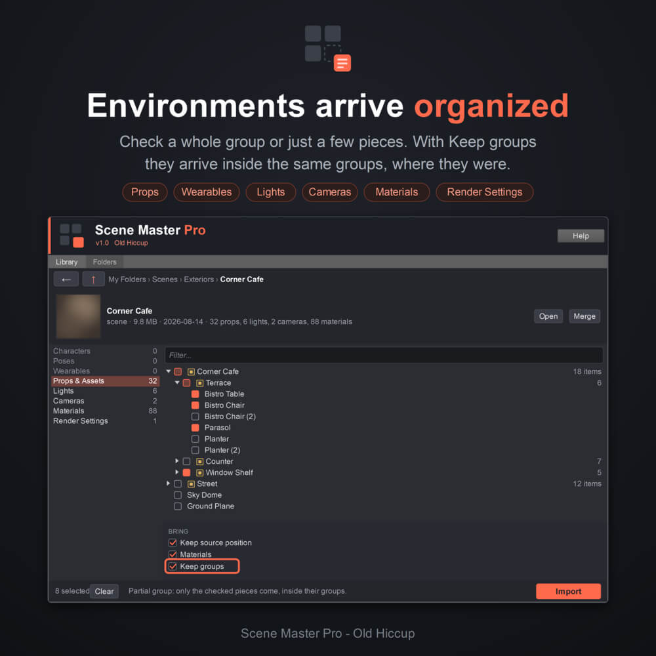Viewport: 656px width, 656px height.
Task: Disable the Materials bring option
Action: click(x=173, y=554)
